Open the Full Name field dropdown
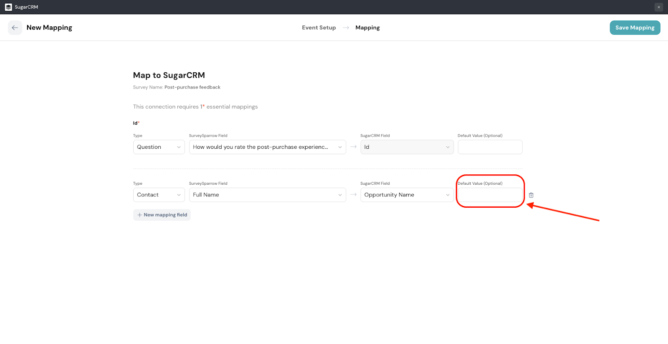The image size is (668, 344). click(x=267, y=195)
